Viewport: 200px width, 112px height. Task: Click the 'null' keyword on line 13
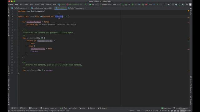click(32, 44)
